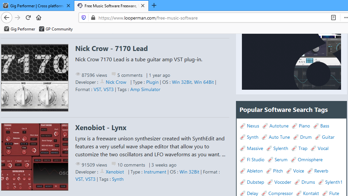The width and height of the screenshot is (348, 196).
Task: Click the Xenobiot developer link
Action: [x=115, y=172]
